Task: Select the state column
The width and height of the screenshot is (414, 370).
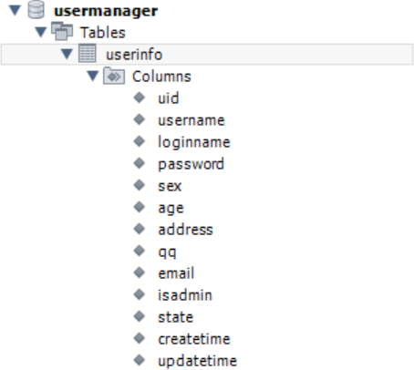Action: tap(176, 317)
